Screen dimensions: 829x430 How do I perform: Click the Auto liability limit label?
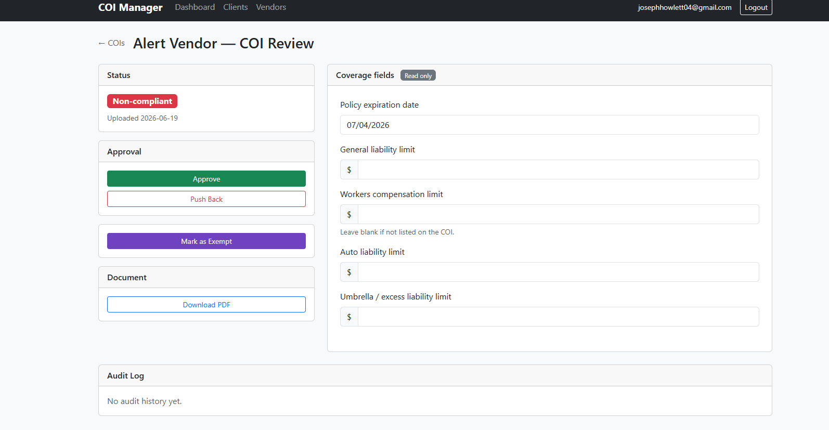372,252
